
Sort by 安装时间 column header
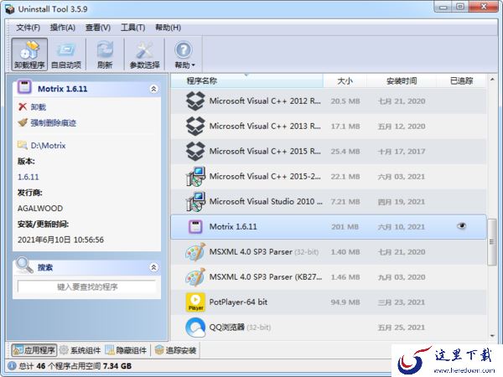pos(402,80)
